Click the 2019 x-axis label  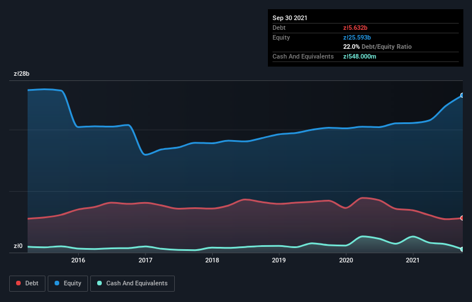tap(279, 260)
